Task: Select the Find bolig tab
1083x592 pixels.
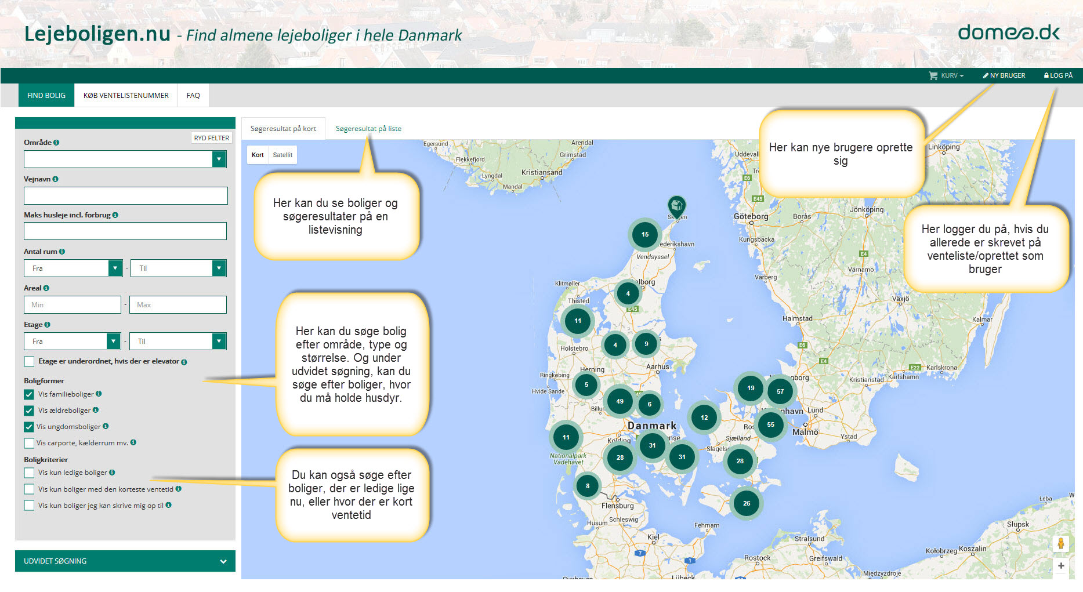Action: [46, 96]
